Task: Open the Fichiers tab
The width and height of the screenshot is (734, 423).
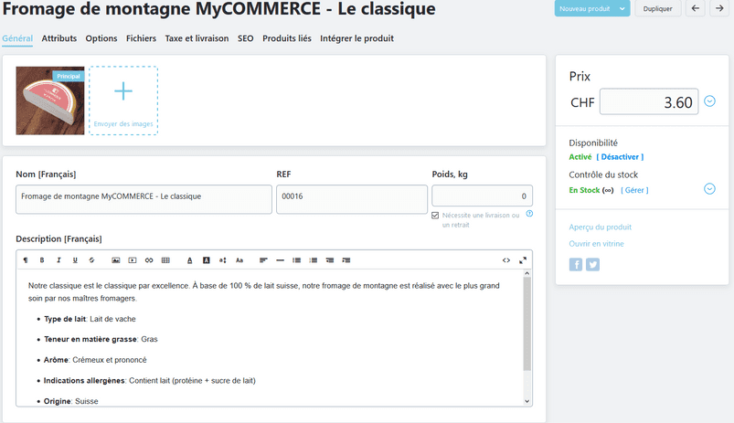Action: coord(141,38)
